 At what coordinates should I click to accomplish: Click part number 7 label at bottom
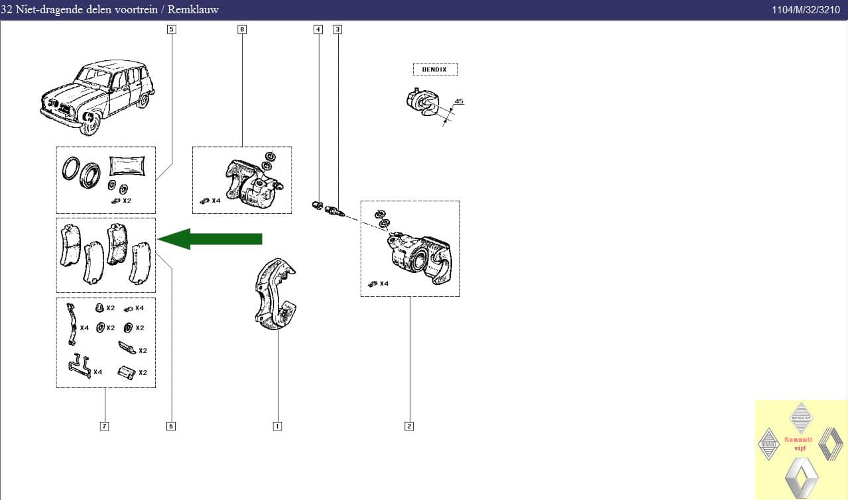pos(104,426)
